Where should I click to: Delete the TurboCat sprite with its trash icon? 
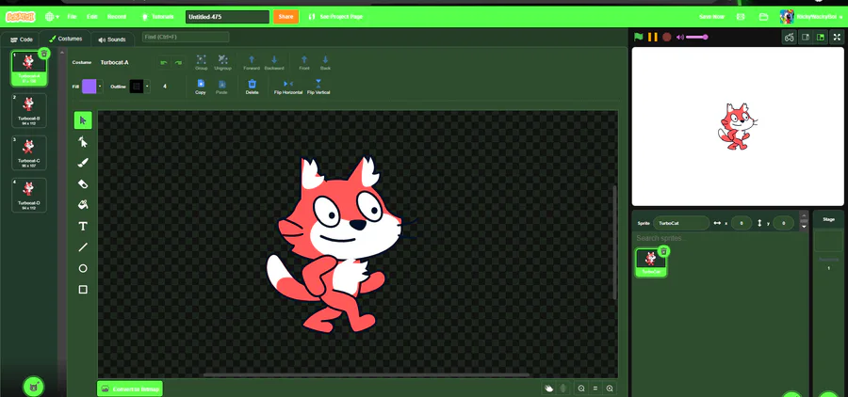tap(664, 251)
